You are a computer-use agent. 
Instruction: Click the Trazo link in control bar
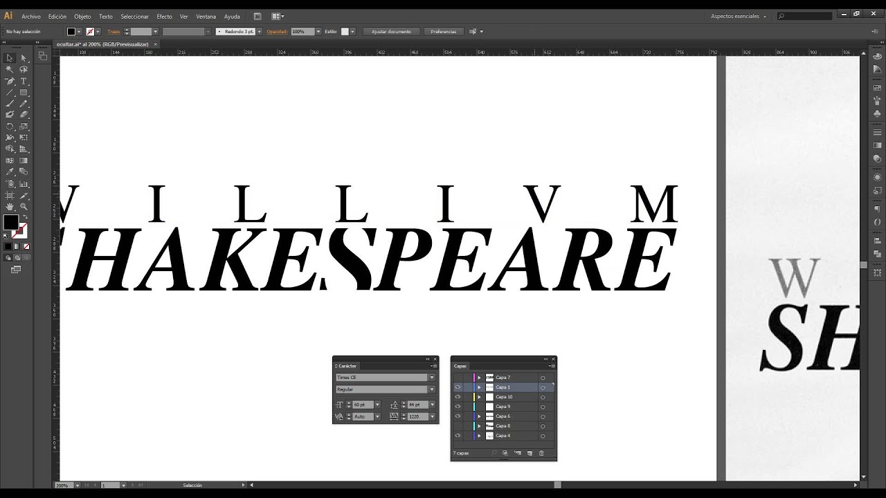pyautogui.click(x=114, y=31)
